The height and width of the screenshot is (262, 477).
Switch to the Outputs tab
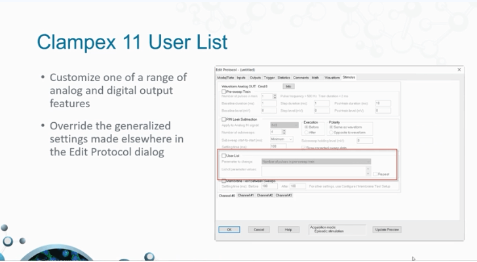pos(255,78)
